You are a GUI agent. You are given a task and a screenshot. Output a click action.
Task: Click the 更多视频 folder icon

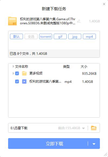click(x=24, y=73)
